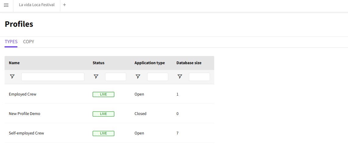Screen dimensions: 348x167
Task: Click Open application type for Self-employed Crew
Action: (139, 133)
